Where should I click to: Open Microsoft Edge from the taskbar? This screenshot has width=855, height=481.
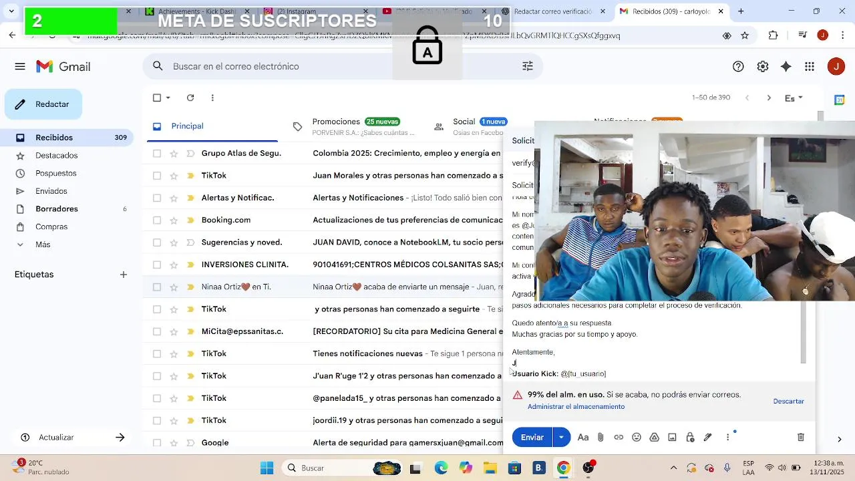pos(441,468)
